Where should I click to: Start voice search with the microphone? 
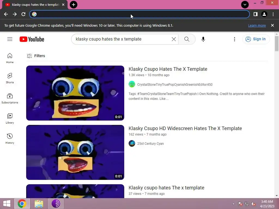point(203,39)
